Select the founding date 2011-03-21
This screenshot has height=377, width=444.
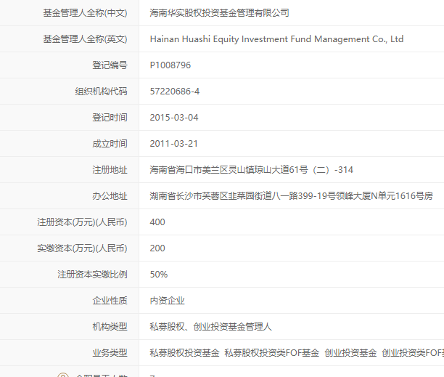pos(174,144)
